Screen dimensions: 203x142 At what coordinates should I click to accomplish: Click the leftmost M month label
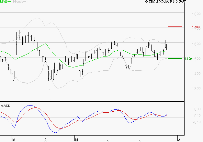(14, 140)
